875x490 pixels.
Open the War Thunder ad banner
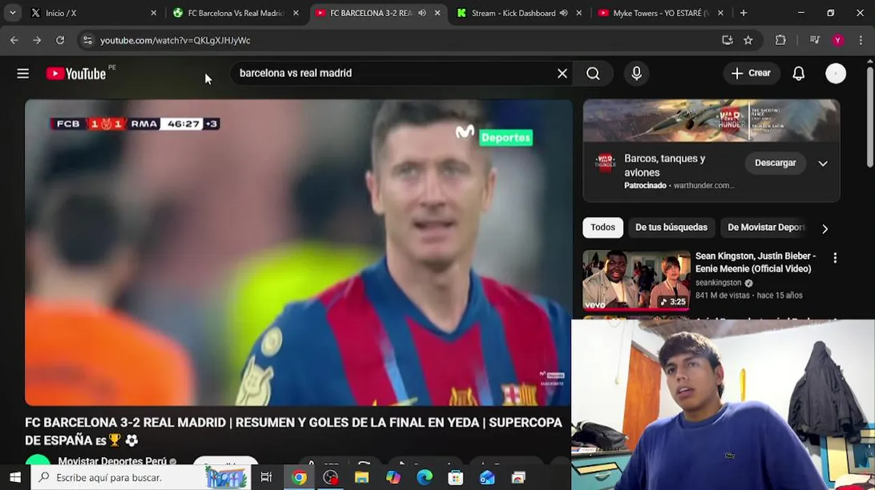(x=711, y=120)
